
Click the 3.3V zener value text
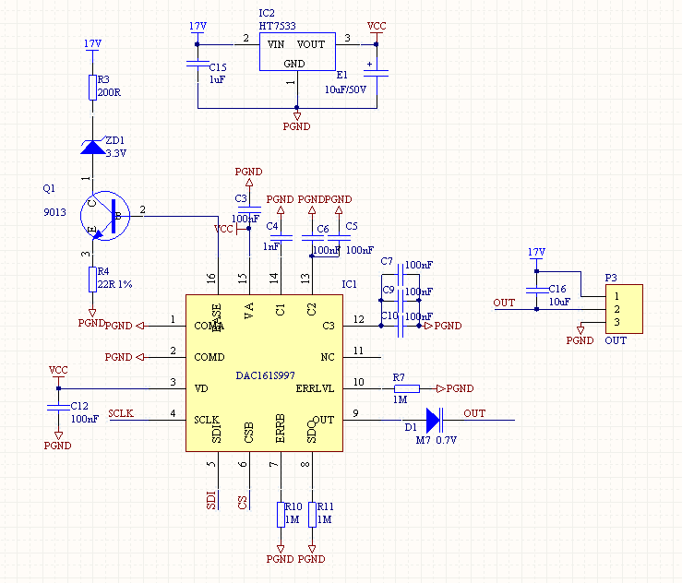(x=115, y=153)
